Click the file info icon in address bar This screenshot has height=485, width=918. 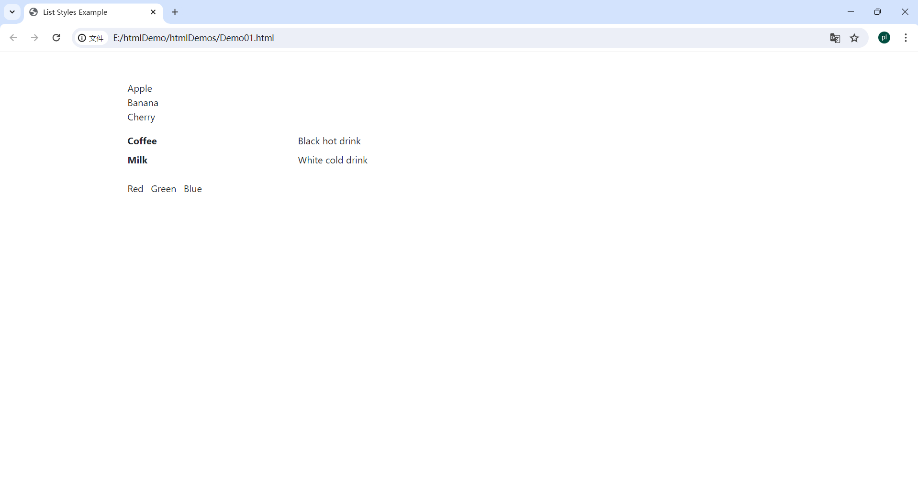(x=91, y=38)
